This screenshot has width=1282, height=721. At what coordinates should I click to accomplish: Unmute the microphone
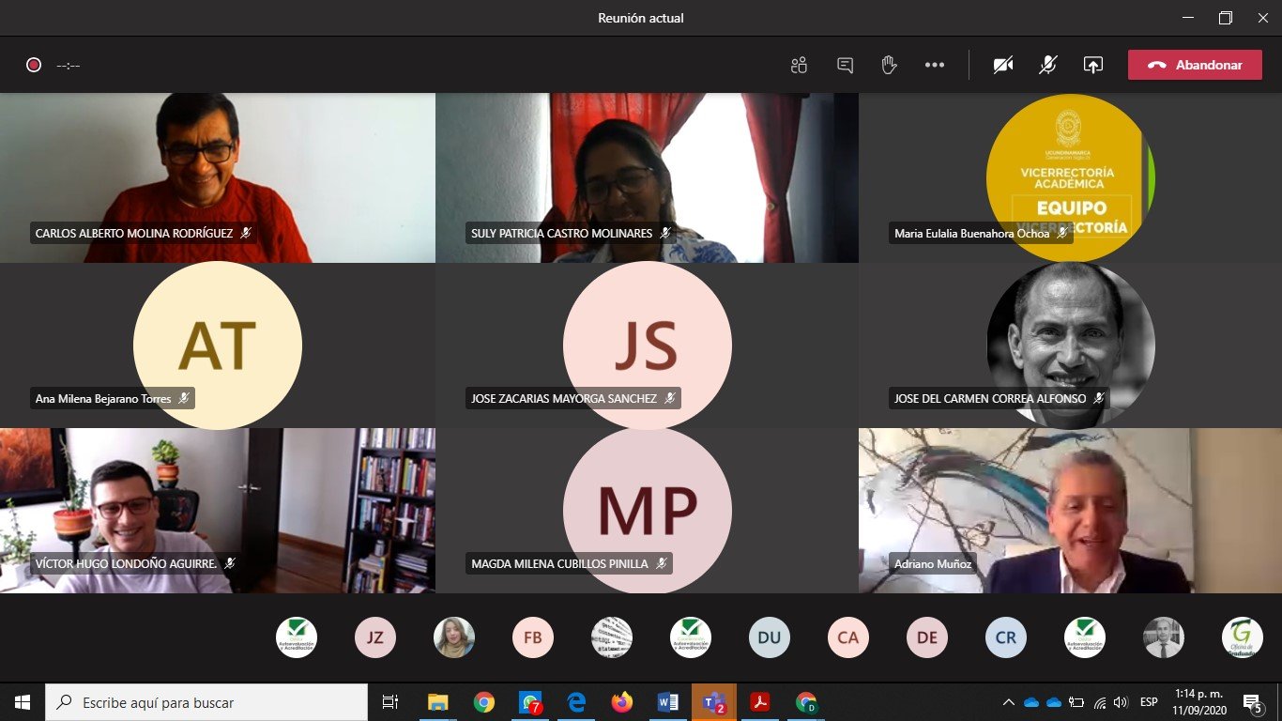(x=1048, y=65)
